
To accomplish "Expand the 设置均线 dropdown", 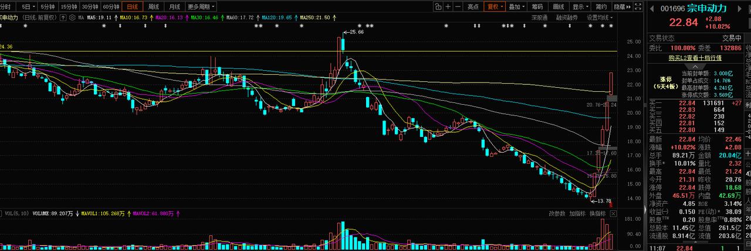I will (x=599, y=18).
